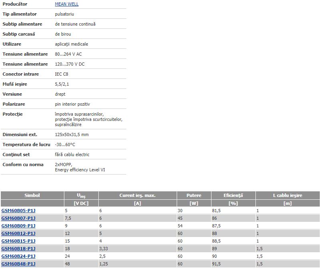Image resolution: width=321 pixels, height=269 pixels.
Task: Open the GSM60B07-P1J product link
Action: point(18,218)
